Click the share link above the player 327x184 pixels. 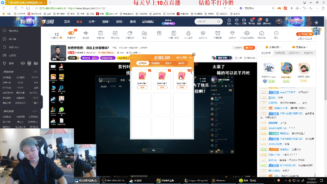click(238, 58)
